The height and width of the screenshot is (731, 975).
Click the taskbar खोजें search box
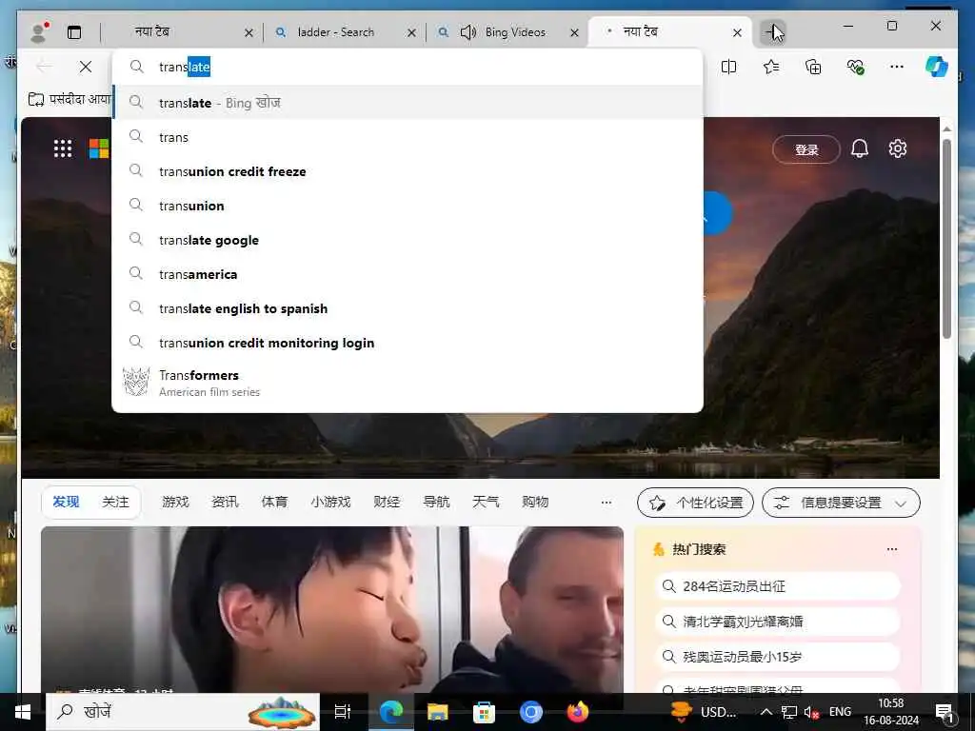click(x=183, y=712)
